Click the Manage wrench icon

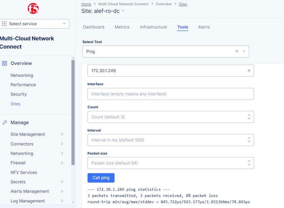[x=5, y=123]
